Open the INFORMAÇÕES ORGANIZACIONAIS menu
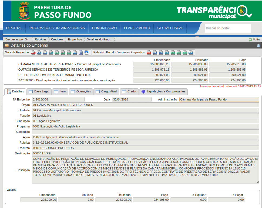The height and width of the screenshot is (208, 262). (x=57, y=28)
